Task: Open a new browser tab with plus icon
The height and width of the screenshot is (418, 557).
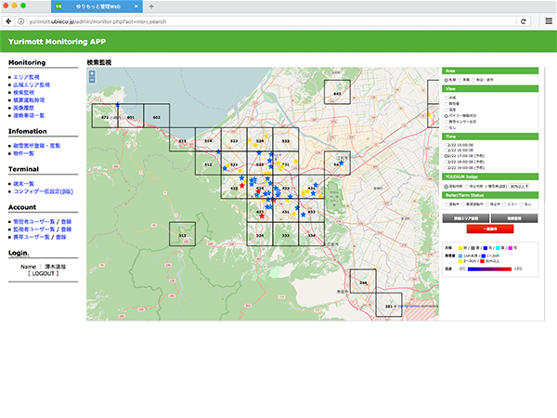Action: [151, 6]
